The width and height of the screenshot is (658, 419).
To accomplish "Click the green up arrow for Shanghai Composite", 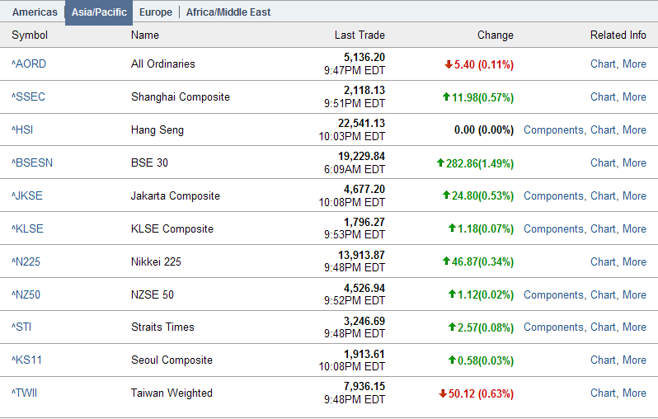I will pyautogui.click(x=446, y=97).
